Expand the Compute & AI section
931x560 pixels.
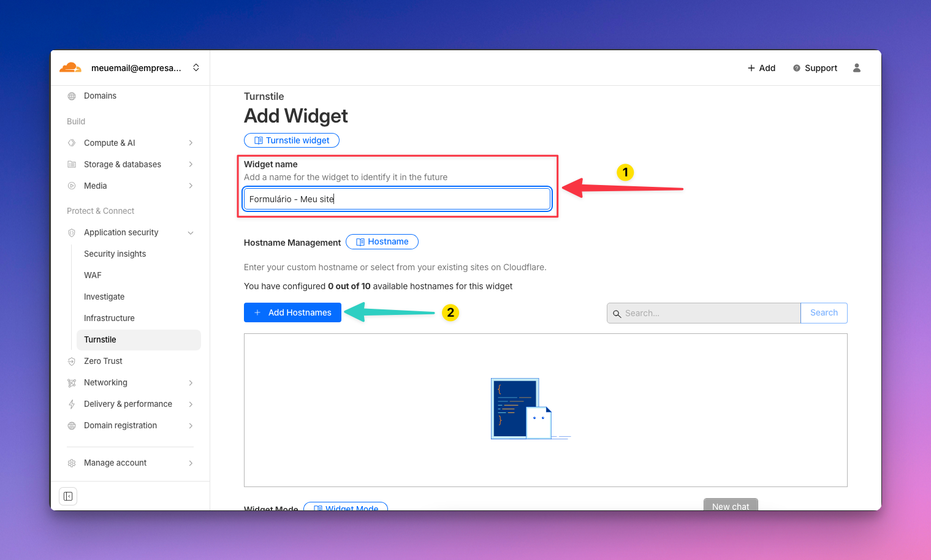point(191,143)
